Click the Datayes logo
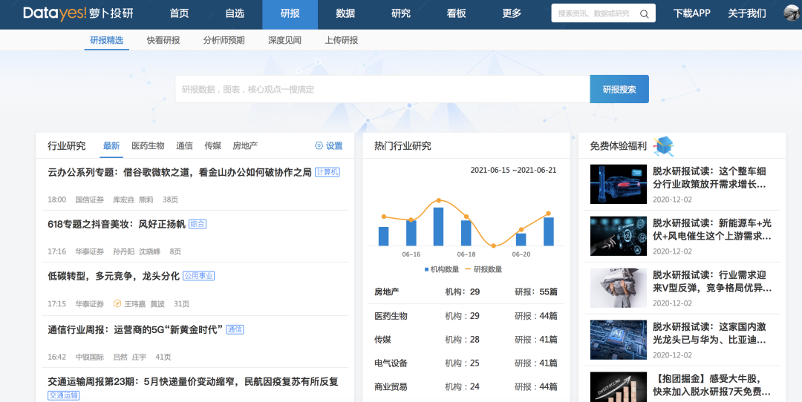This screenshot has width=802, height=402. [78, 14]
